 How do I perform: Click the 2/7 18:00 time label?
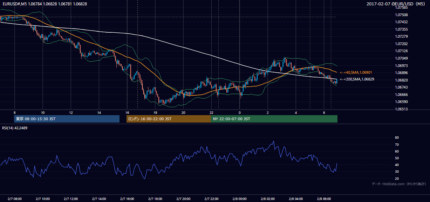(x=155, y=199)
